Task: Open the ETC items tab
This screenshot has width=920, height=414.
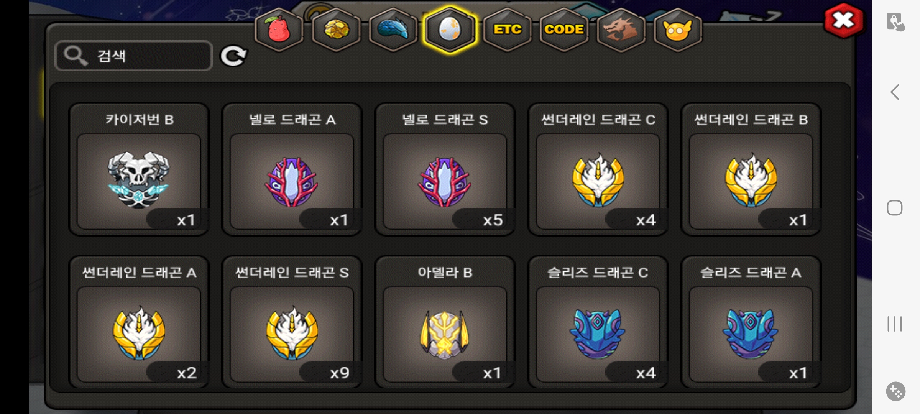Action: click(507, 30)
